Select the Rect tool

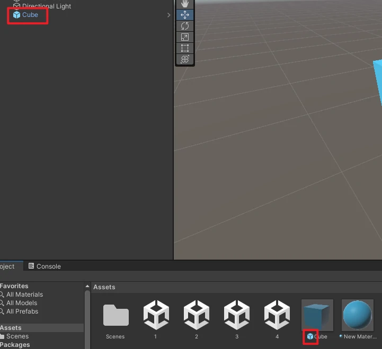185,48
